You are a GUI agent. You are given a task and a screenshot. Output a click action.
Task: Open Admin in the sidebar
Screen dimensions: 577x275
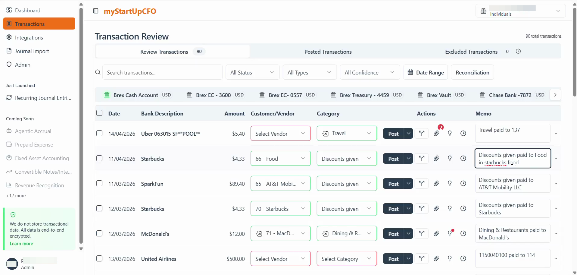(39, 65)
